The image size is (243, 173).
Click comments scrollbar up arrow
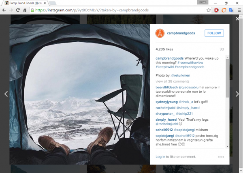pos(227,58)
